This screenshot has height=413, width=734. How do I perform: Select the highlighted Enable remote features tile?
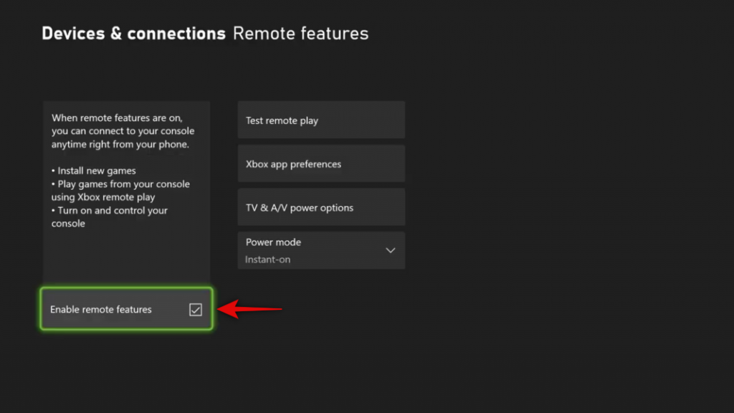[x=125, y=309]
